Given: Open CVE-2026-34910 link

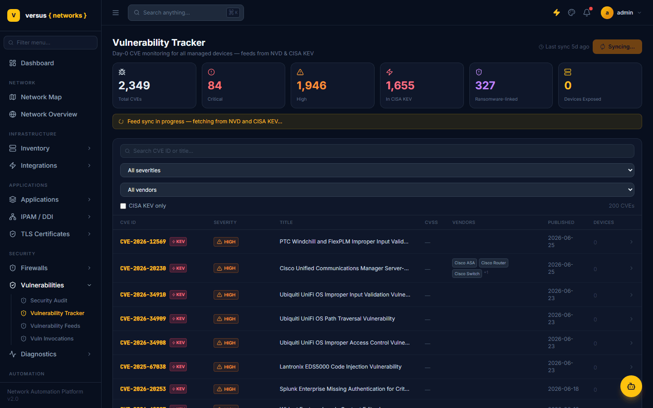Looking at the screenshot, I should tap(143, 295).
